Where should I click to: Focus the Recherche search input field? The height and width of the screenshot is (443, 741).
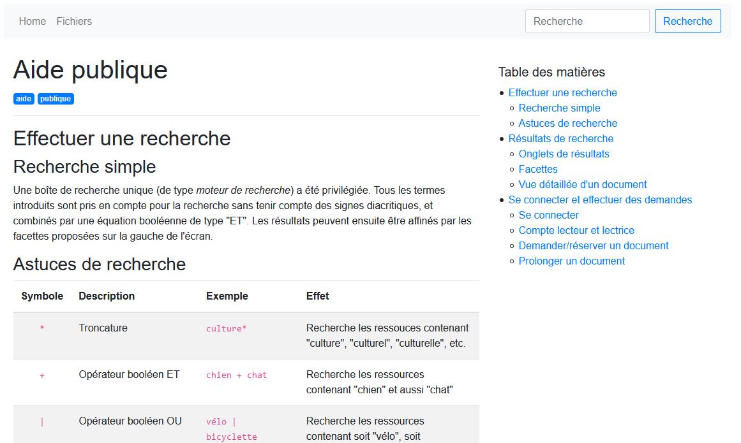587,21
